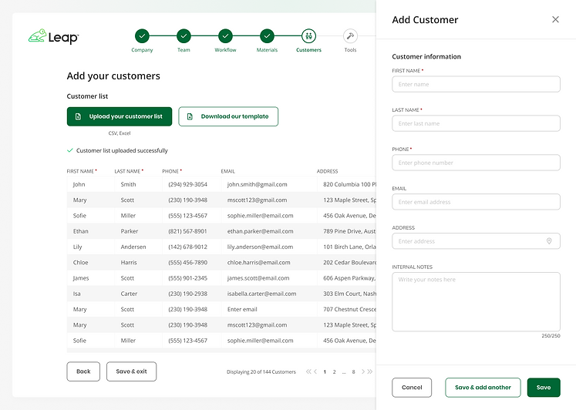
Task: Click email 'john.smith@gmail.com'
Action: point(257,184)
